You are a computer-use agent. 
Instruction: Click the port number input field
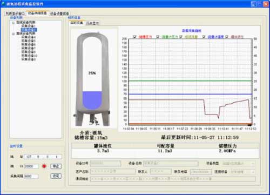(x=31, y=166)
